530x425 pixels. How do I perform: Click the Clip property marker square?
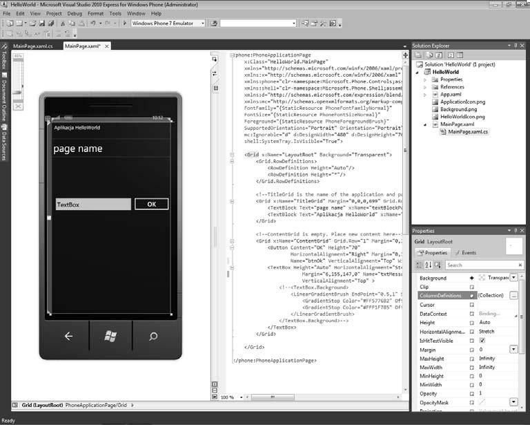point(472,287)
